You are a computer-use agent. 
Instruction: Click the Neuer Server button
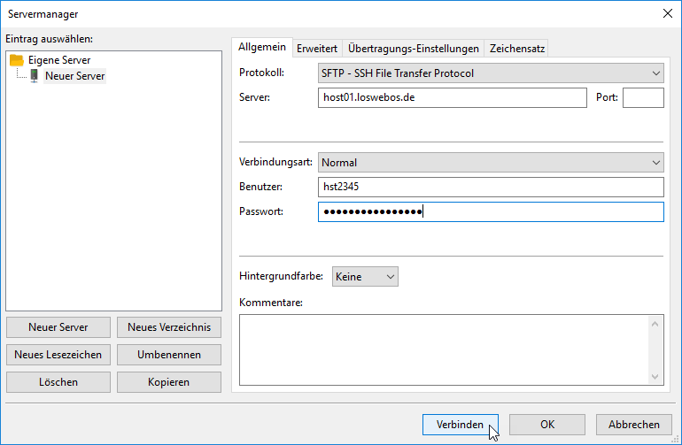click(x=58, y=327)
